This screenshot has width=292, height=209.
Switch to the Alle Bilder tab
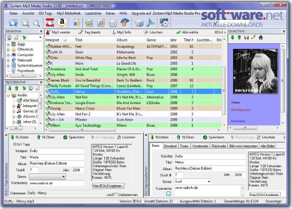[x=268, y=146]
